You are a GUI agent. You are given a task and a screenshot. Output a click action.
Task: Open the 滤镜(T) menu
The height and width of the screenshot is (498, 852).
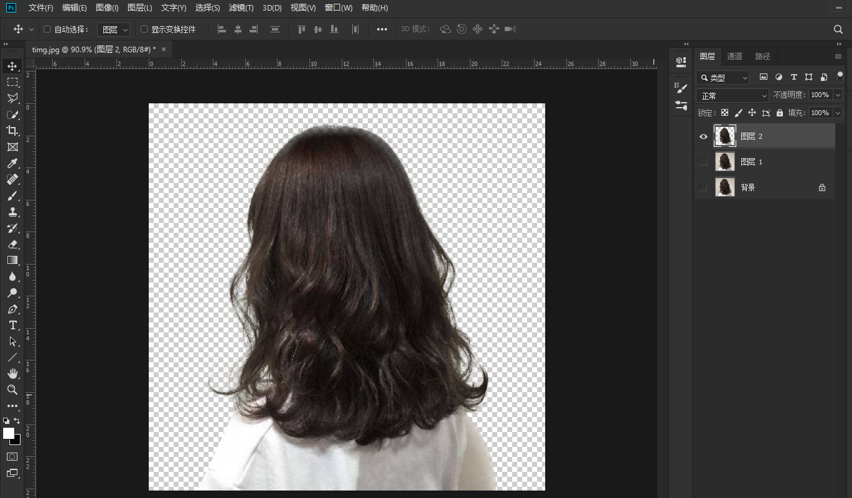[x=241, y=8]
